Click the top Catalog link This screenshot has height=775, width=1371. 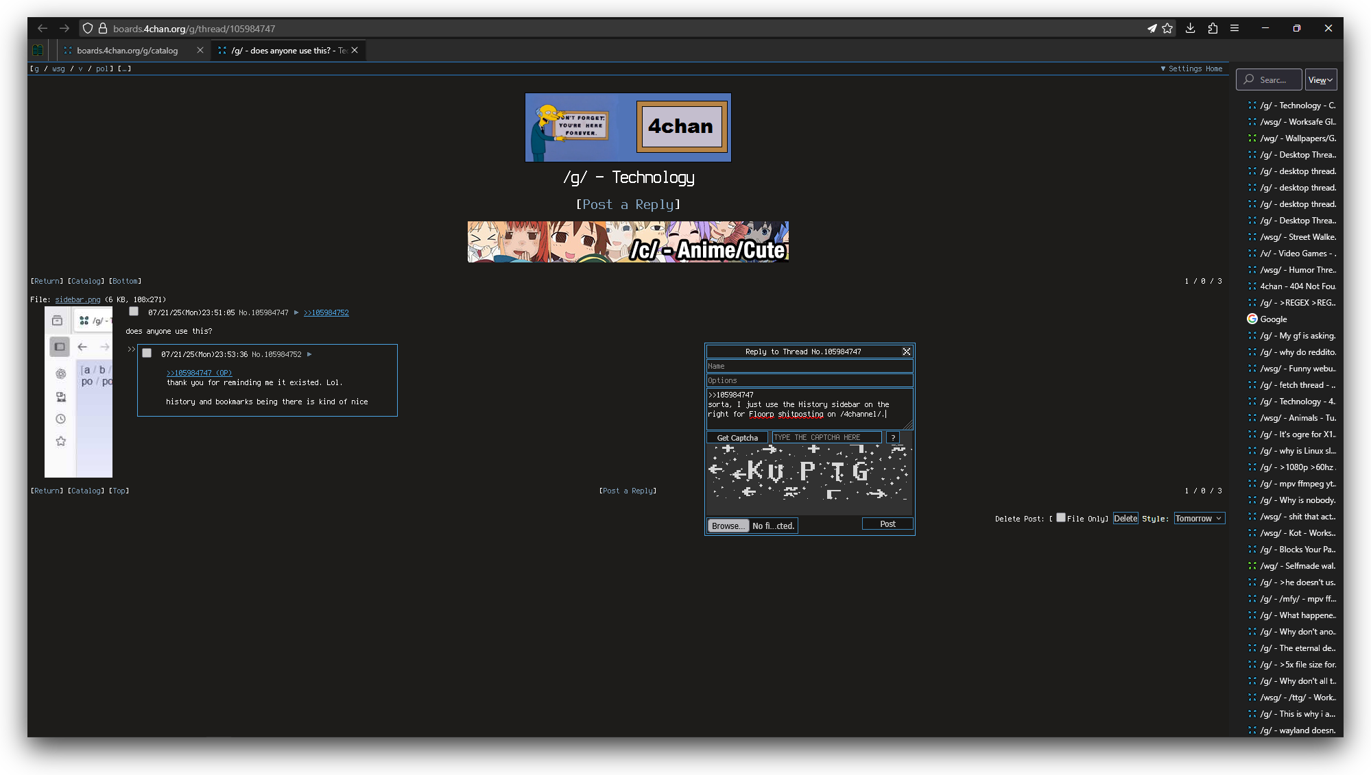click(x=86, y=281)
